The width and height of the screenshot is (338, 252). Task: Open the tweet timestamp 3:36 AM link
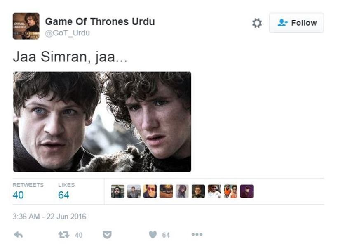pyautogui.click(x=49, y=217)
